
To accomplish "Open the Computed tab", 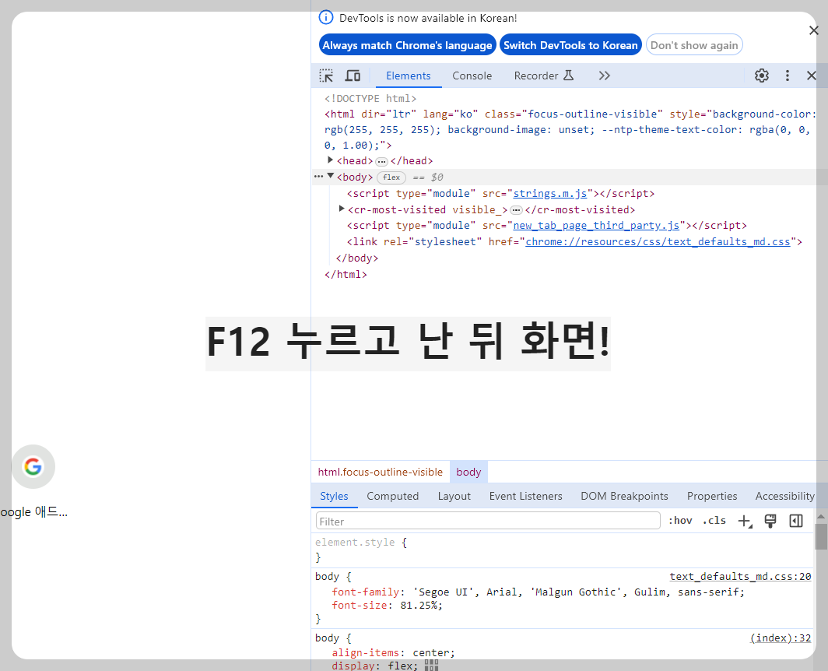I will click(x=392, y=496).
